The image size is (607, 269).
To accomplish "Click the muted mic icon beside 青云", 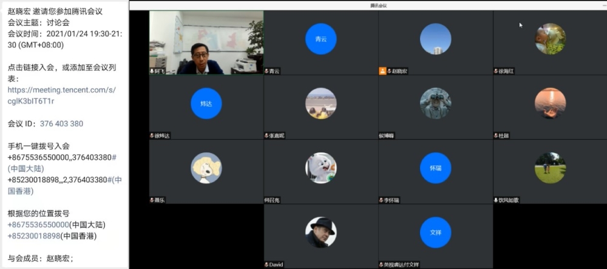I will (x=266, y=71).
